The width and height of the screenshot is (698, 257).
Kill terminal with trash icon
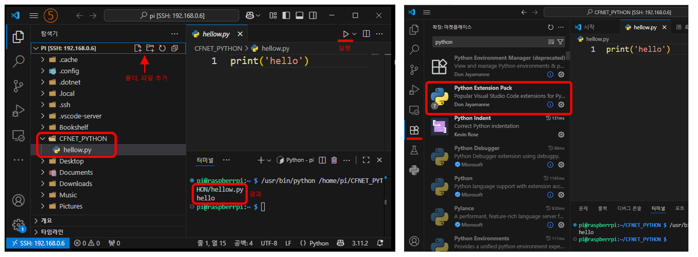pos(334,160)
